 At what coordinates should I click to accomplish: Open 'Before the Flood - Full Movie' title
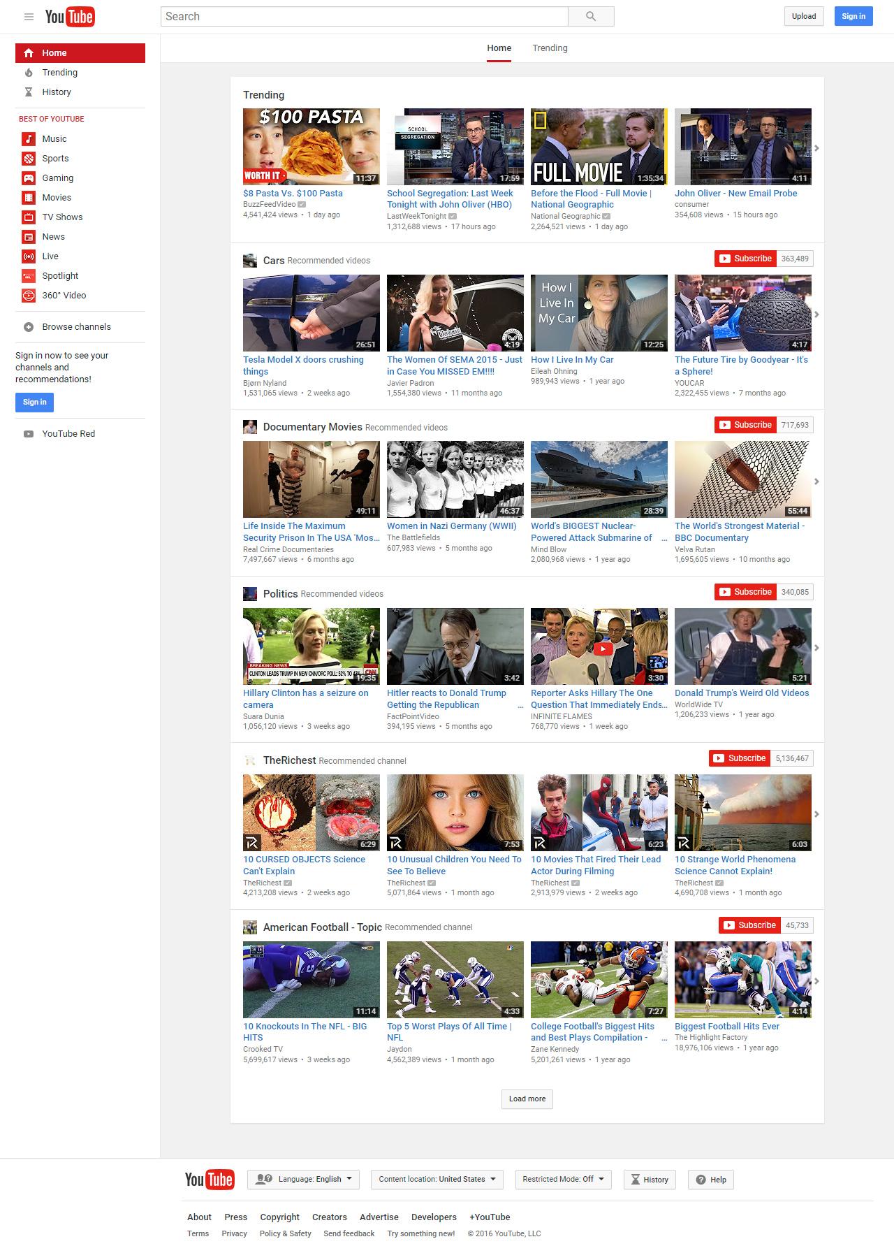591,199
